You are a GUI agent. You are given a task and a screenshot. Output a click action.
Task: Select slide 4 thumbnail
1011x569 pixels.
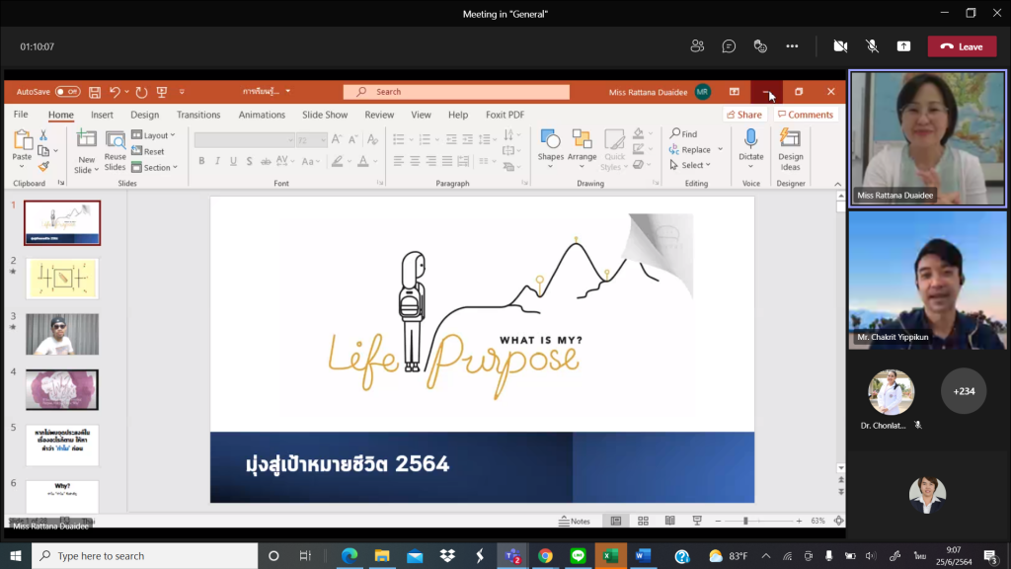[x=62, y=389]
